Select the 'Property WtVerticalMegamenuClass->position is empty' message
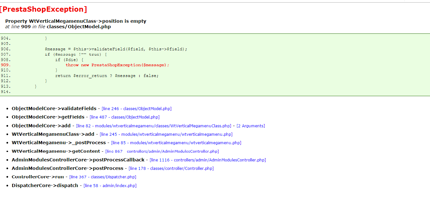The image size is (430, 203). click(x=76, y=21)
